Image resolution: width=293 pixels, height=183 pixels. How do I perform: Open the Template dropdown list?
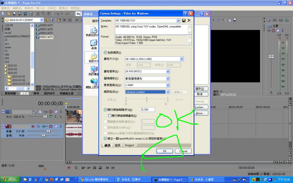point(178,21)
